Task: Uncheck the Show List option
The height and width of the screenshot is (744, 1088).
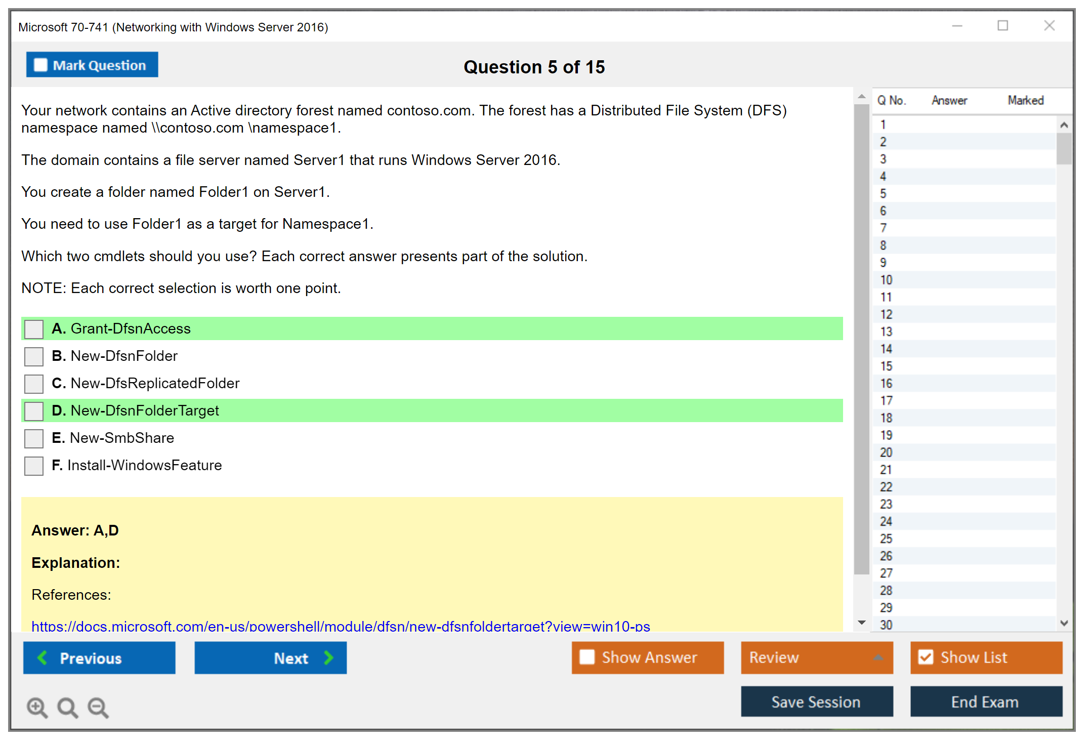Action: coord(926,657)
